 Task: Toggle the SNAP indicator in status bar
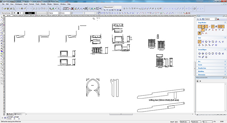[x=172, y=122]
